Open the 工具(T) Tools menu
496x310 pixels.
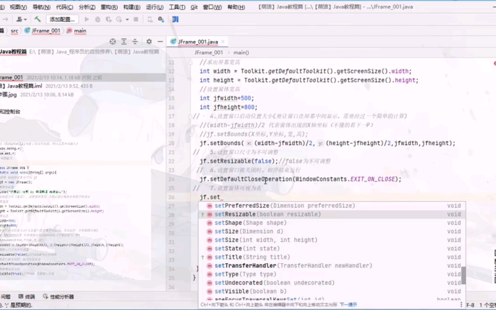(177, 7)
